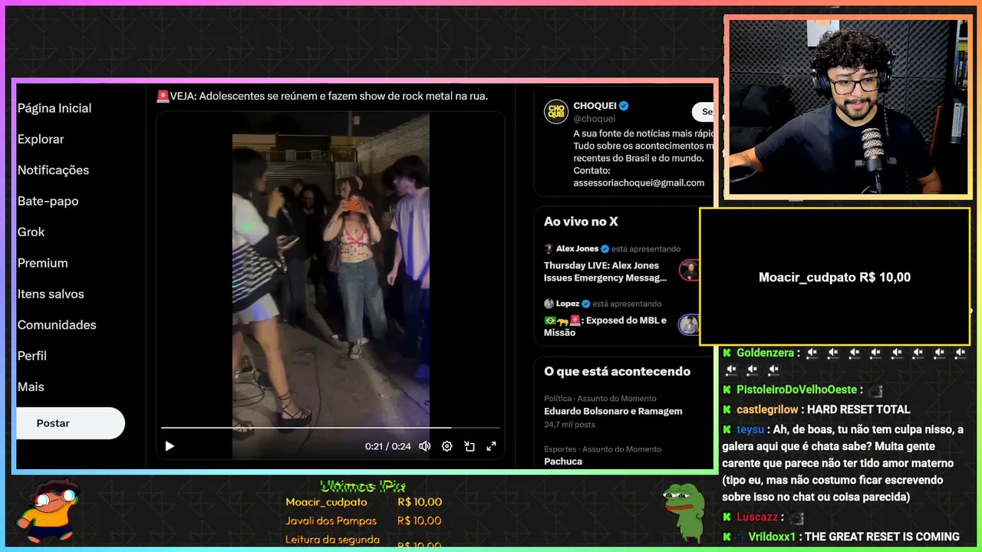Open Bate-papo messages
This screenshot has height=552, width=982.
(48, 201)
